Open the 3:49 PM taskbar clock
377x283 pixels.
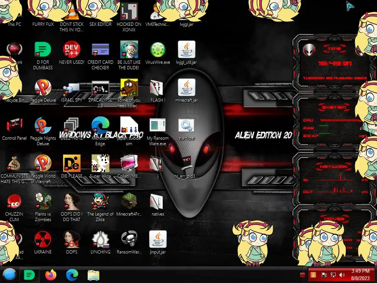tap(360, 275)
